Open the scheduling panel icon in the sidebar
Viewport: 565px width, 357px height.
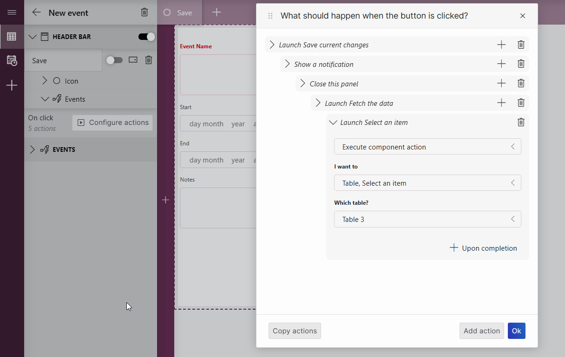click(x=12, y=60)
